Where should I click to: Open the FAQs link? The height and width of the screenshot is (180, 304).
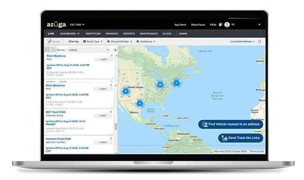tap(213, 25)
